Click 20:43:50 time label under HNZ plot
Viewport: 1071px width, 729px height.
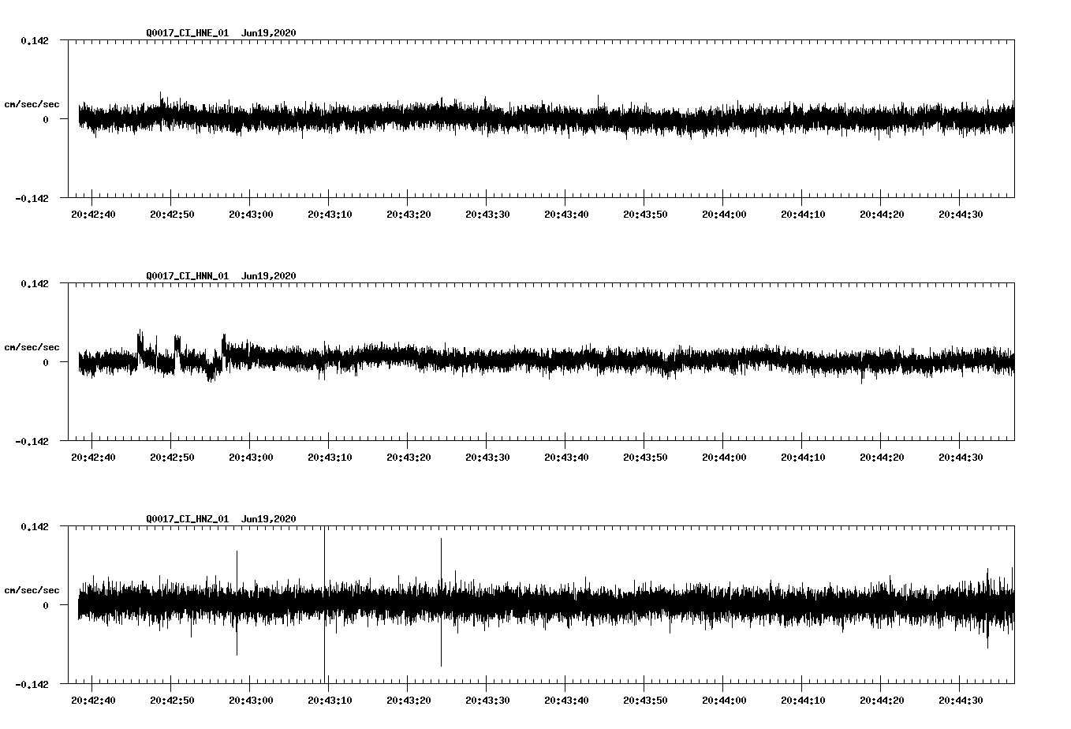645,701
